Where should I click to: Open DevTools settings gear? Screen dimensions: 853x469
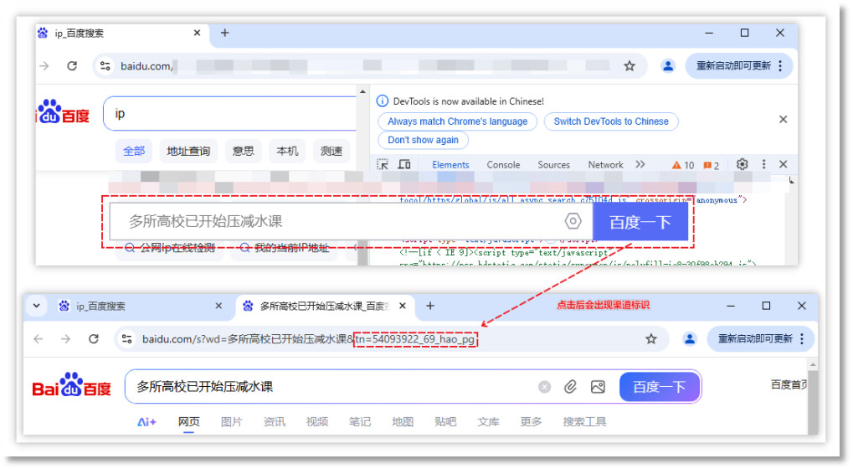point(742,165)
